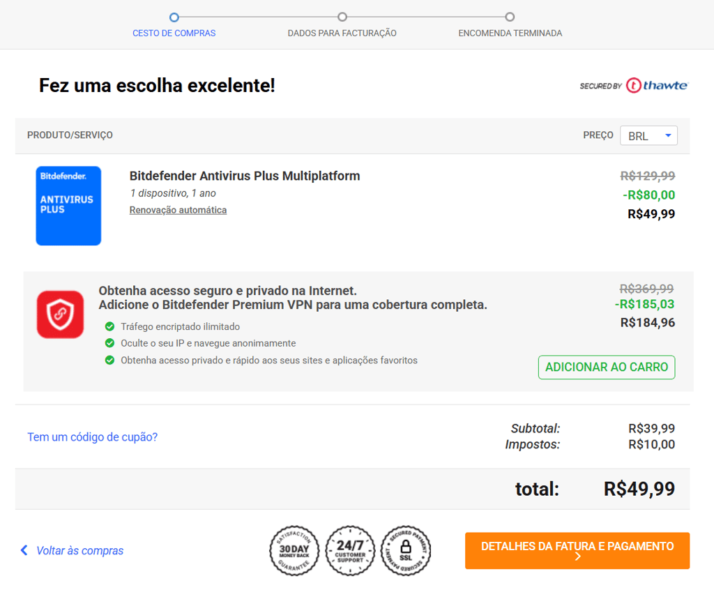Click the back chevron before Voltar às compras
The image size is (714, 606).
pos(24,550)
